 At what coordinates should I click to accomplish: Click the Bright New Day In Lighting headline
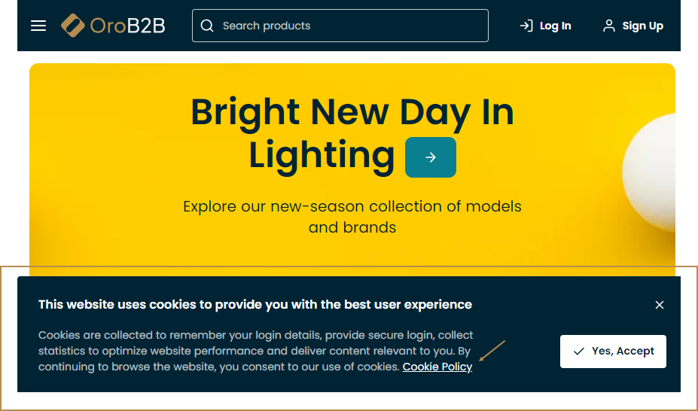pyautogui.click(x=352, y=113)
